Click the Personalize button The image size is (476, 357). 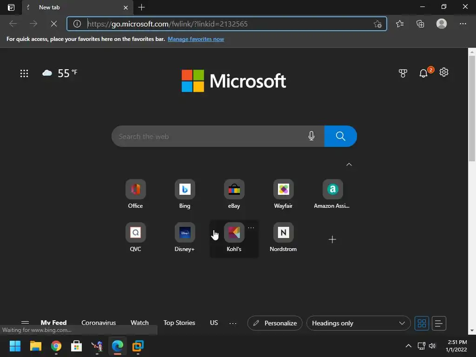click(275, 323)
